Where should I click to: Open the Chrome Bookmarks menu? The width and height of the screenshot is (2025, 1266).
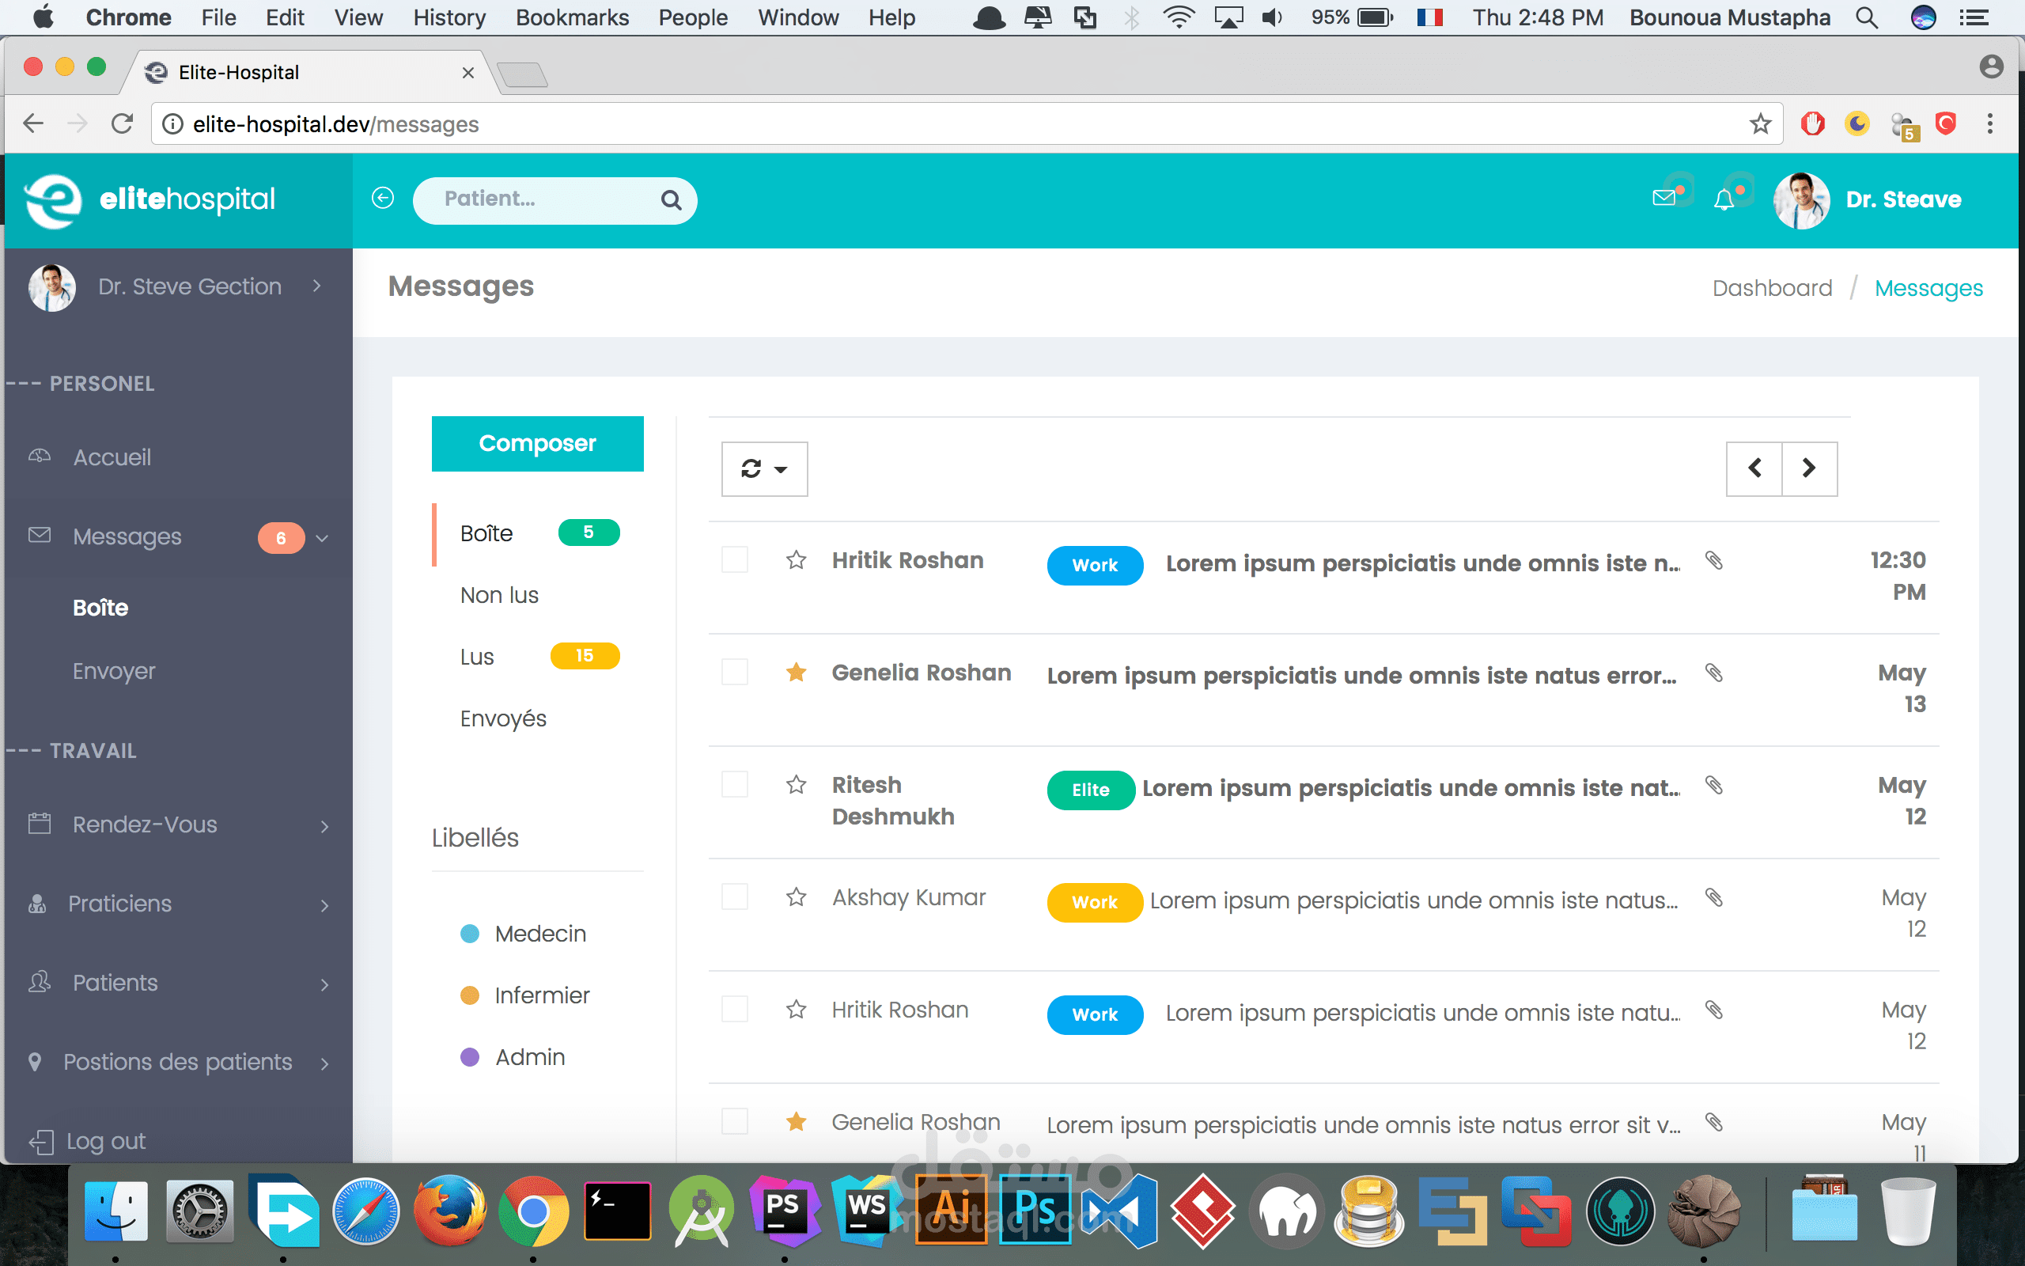[572, 17]
